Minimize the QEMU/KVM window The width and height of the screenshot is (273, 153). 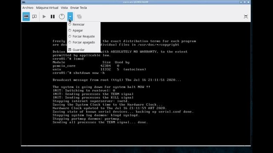tap(241, 2)
